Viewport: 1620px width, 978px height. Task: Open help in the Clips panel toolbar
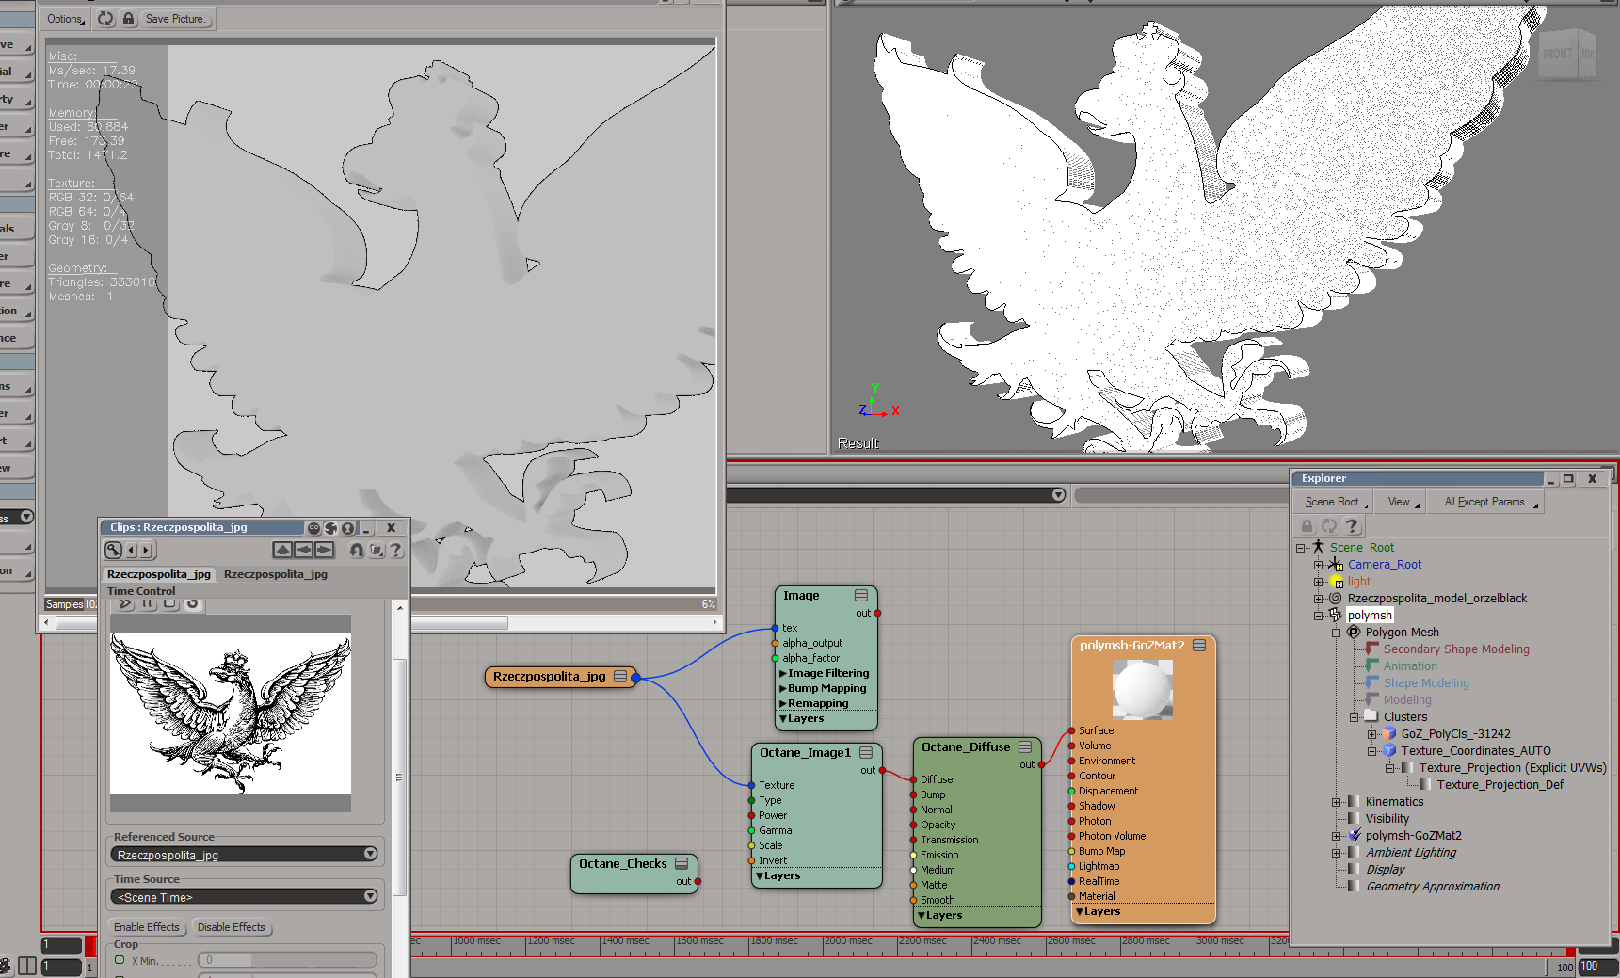coord(396,550)
